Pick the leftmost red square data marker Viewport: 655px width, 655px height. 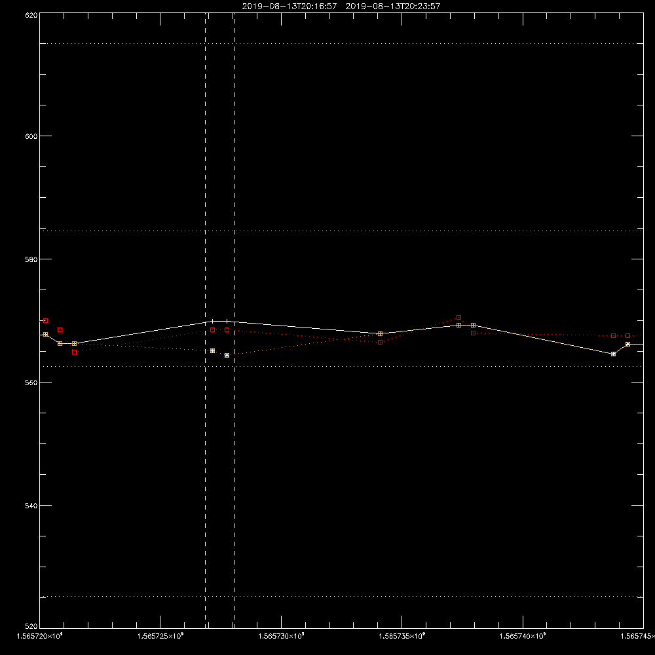click(x=46, y=321)
